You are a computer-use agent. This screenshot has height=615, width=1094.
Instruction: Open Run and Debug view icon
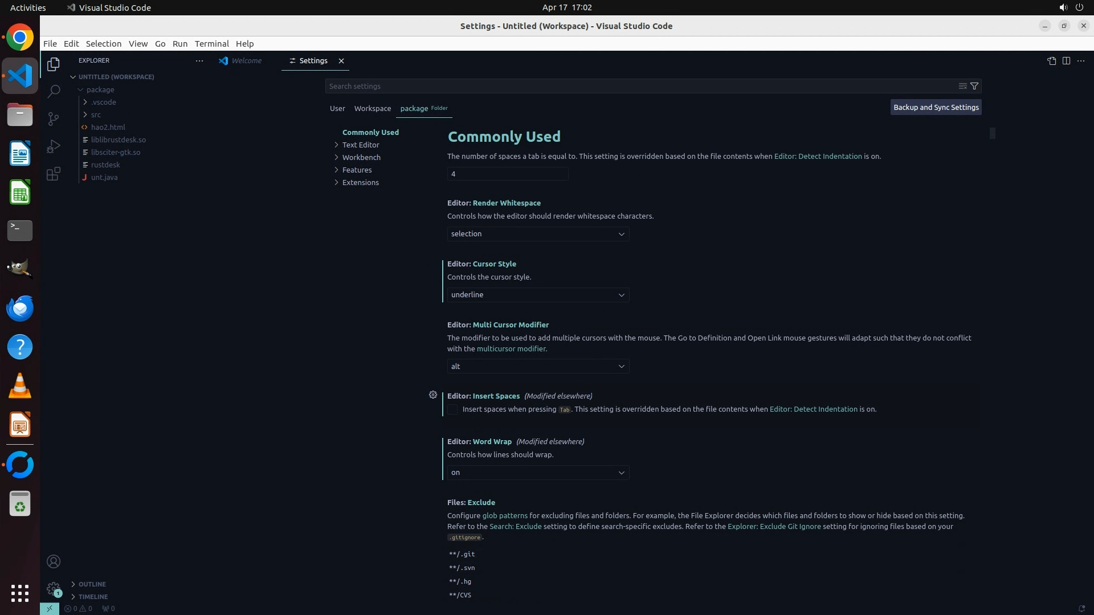(x=54, y=146)
